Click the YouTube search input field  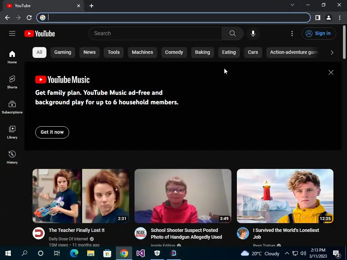tap(155, 34)
